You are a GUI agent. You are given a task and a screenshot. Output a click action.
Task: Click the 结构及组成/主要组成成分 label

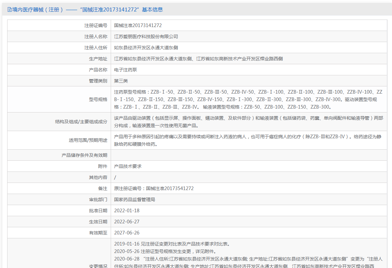tap(81, 122)
